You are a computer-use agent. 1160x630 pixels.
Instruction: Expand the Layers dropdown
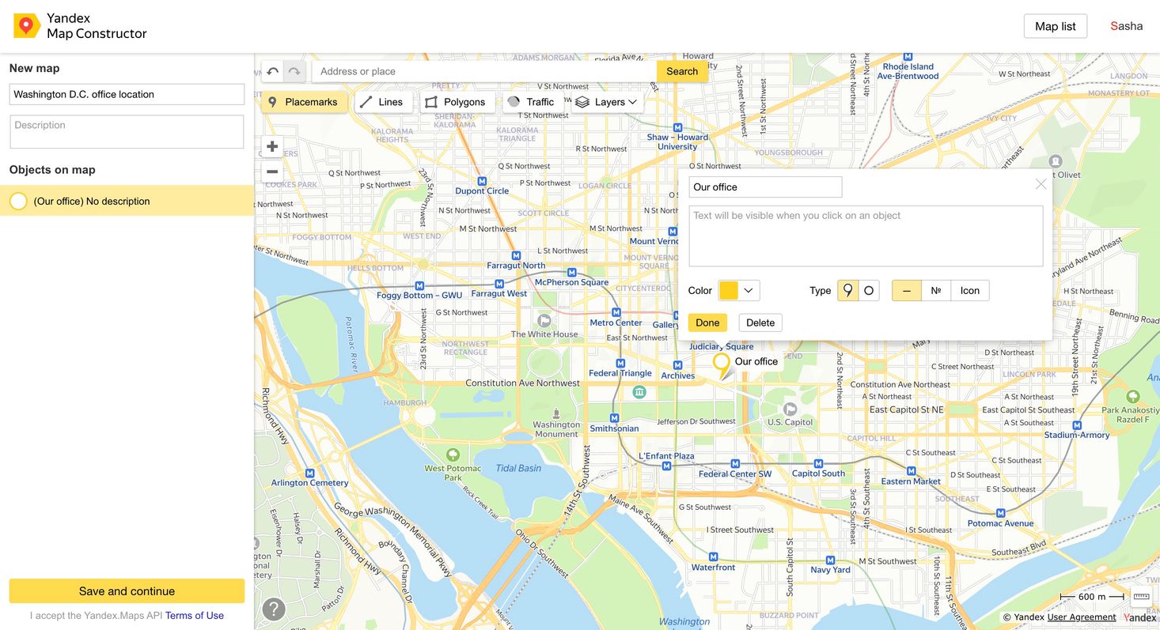(606, 102)
